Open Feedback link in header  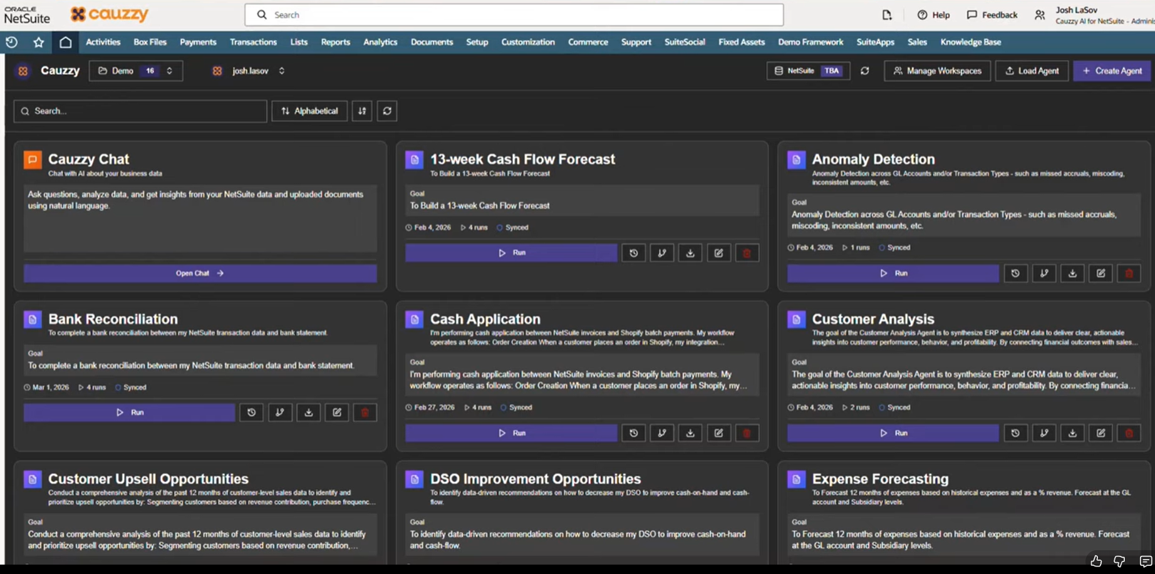(992, 15)
